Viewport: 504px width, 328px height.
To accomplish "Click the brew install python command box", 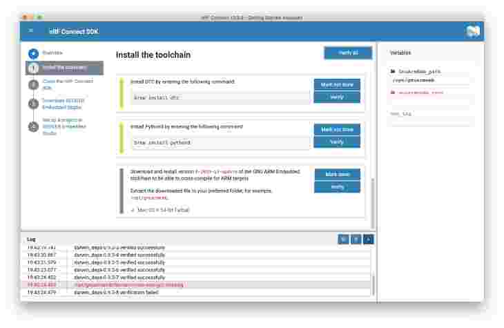I will [220, 142].
